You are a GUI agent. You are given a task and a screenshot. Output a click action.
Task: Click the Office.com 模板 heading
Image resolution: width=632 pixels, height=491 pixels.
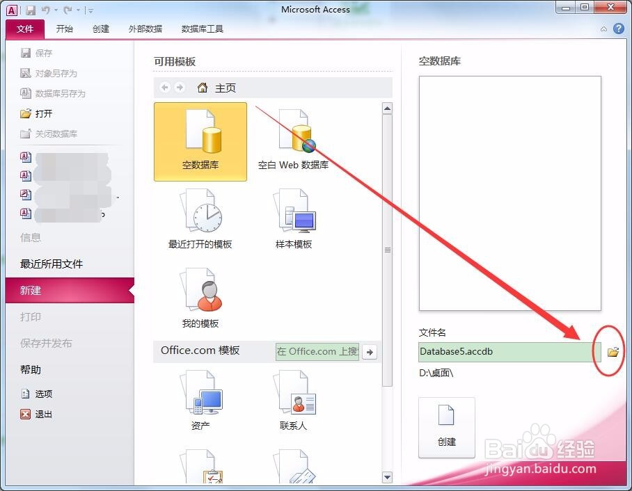pyautogui.click(x=200, y=351)
